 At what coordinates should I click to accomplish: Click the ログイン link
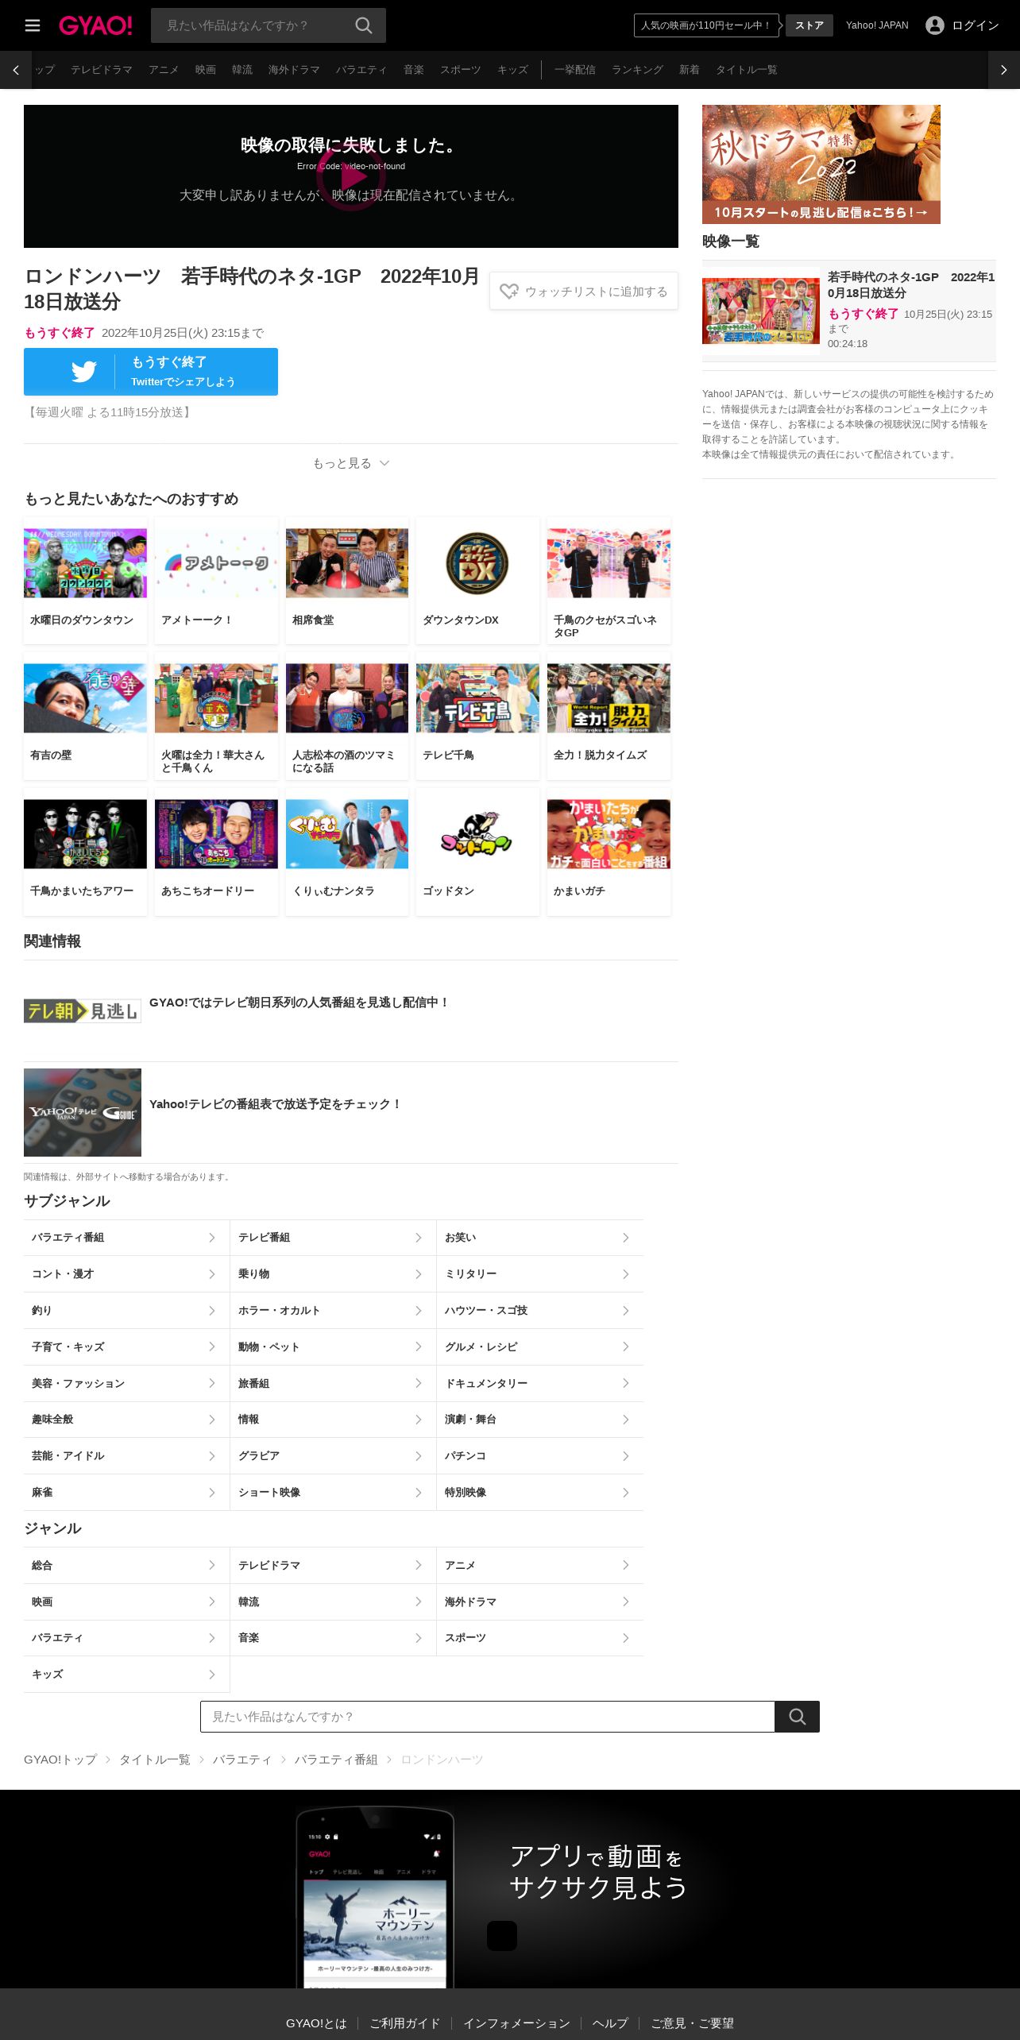coord(976,25)
